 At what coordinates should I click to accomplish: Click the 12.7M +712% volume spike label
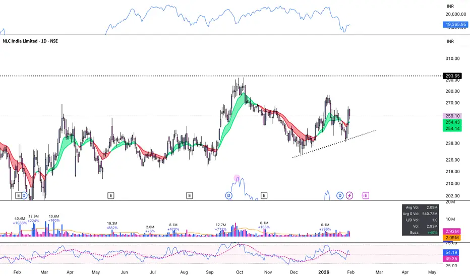pos(220,227)
